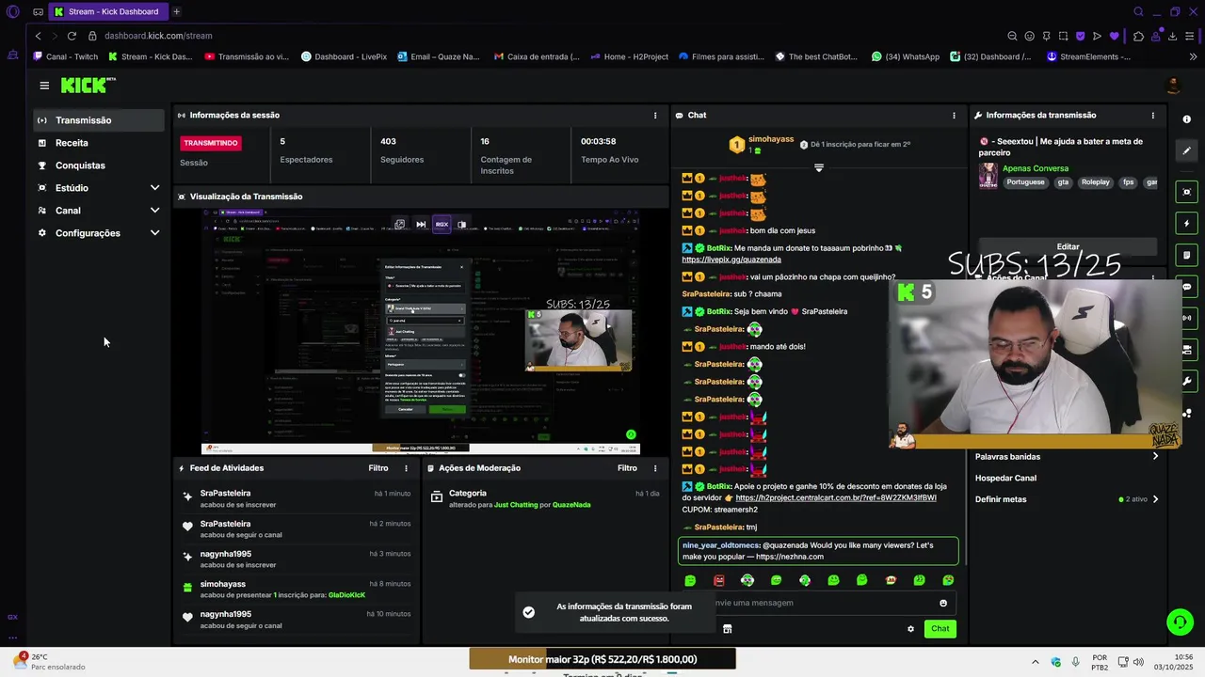Image resolution: width=1205 pixels, height=677 pixels.
Task: Open Feed de Atividades options menu
Action: (x=407, y=468)
